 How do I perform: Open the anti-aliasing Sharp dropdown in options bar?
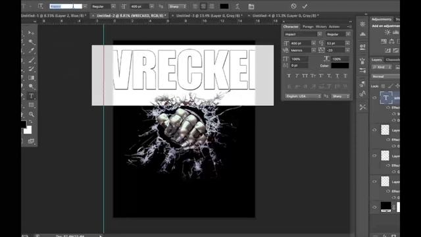pos(177,6)
